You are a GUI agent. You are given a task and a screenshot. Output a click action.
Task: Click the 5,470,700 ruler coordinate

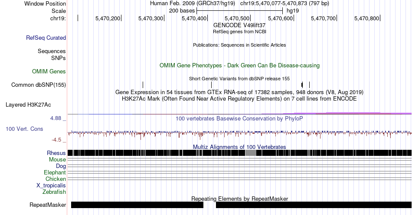323,18
